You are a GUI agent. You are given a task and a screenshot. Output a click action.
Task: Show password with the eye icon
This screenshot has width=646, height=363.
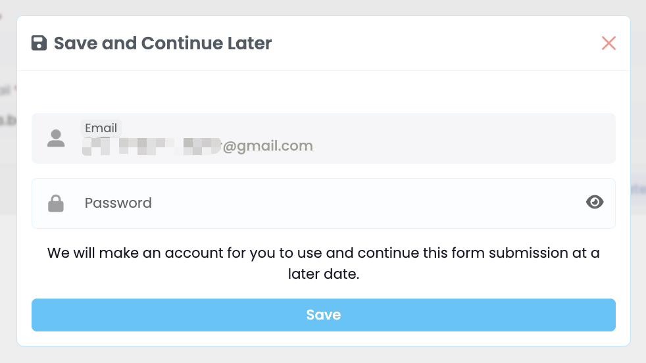tap(595, 202)
